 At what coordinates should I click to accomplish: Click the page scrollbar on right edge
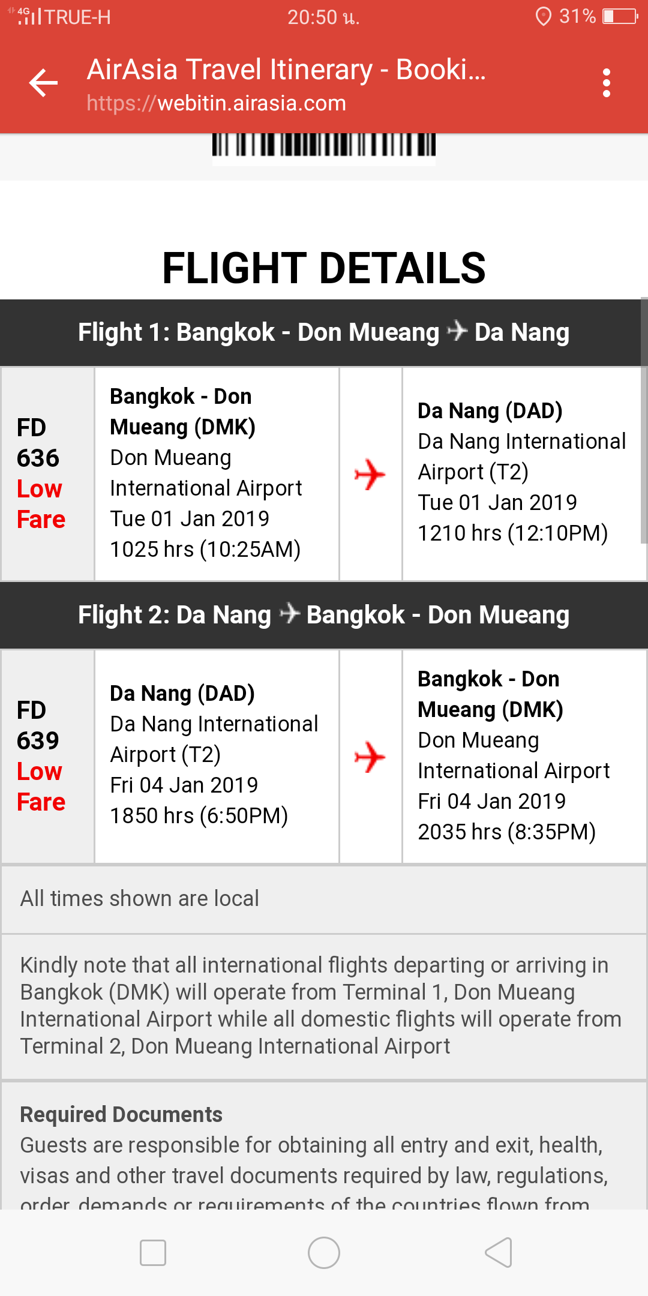(644, 420)
